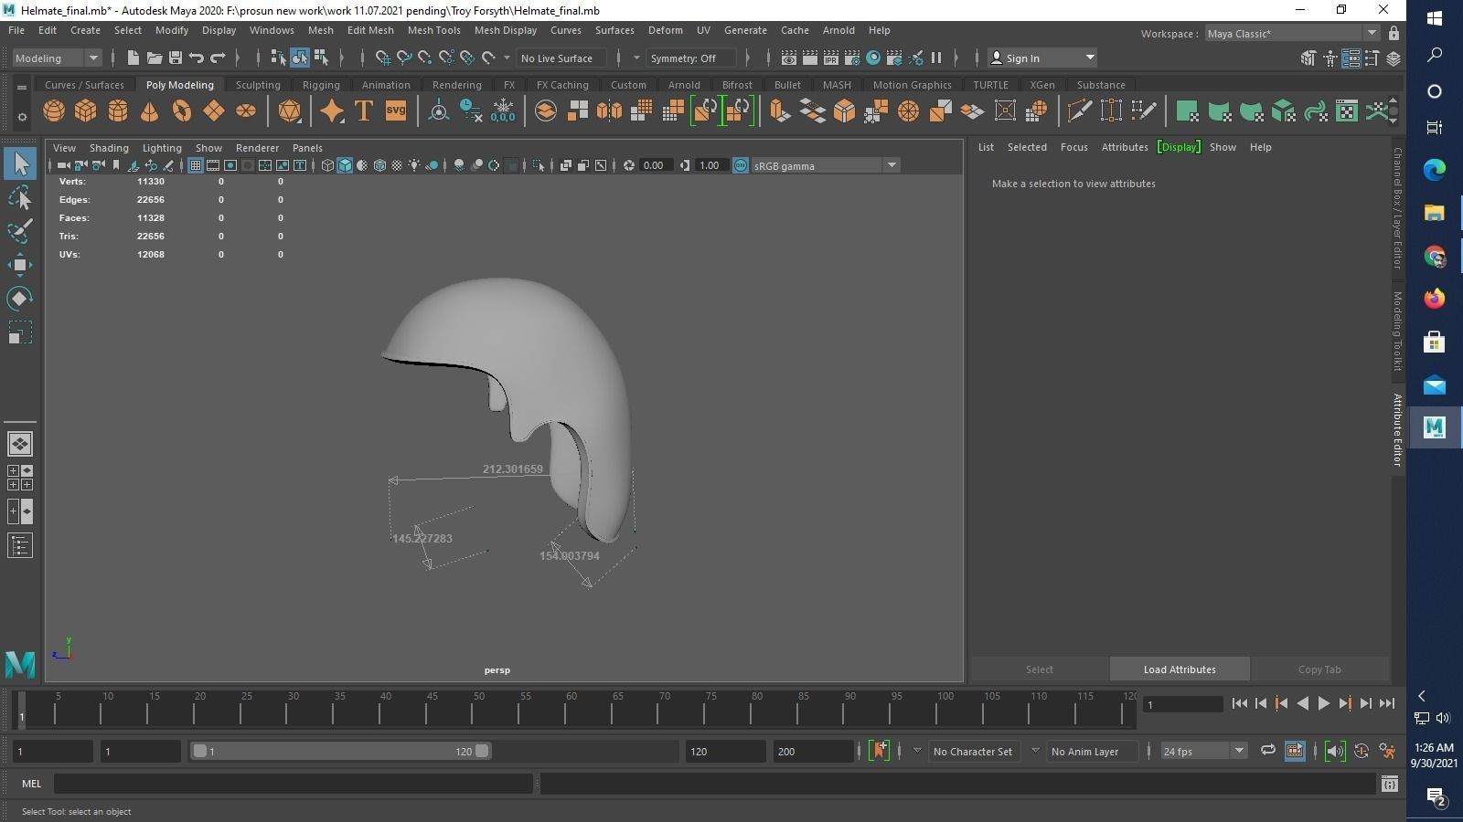This screenshot has width=1463, height=822.
Task: Open the Edit Mesh menu
Action: click(370, 30)
